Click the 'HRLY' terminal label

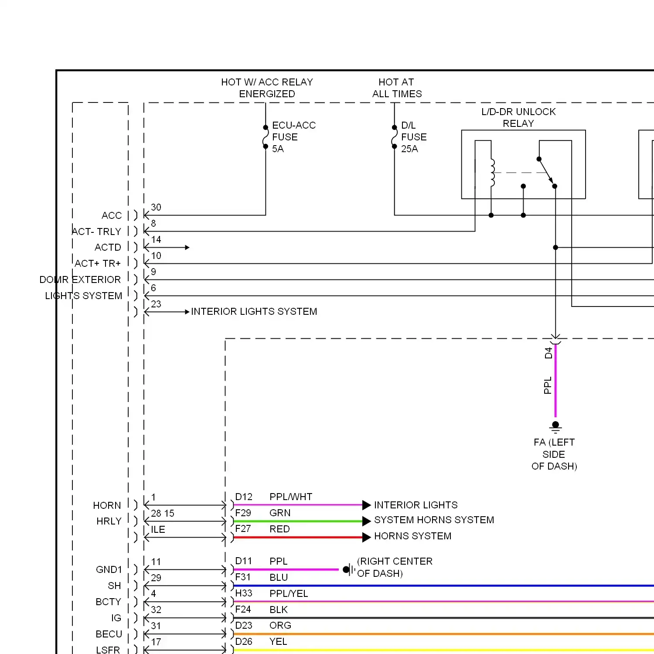[x=109, y=521]
